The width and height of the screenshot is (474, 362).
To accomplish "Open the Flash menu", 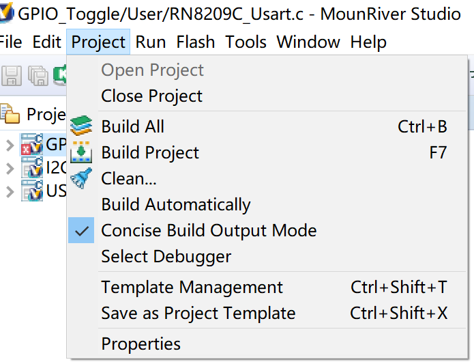I will point(196,42).
